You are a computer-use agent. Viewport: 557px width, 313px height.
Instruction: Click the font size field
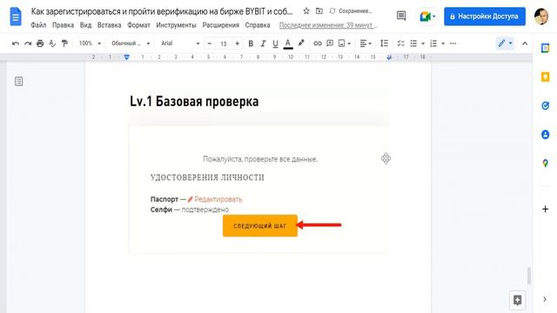(224, 43)
